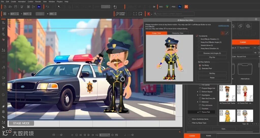Click the Flip Hip button
Screen dimensions: 260x138
click(212, 57)
